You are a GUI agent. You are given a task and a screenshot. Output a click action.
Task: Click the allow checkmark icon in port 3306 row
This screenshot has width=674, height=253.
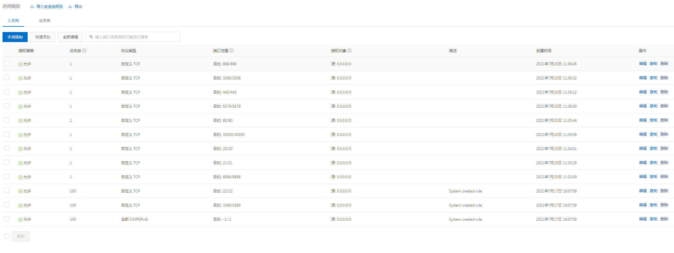[x=20, y=78]
